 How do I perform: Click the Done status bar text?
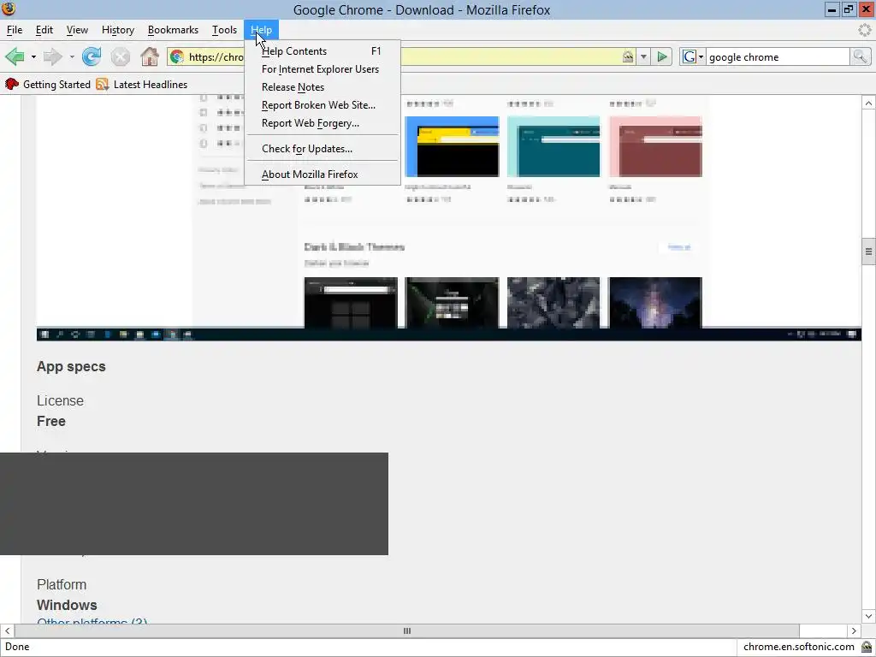tap(17, 647)
